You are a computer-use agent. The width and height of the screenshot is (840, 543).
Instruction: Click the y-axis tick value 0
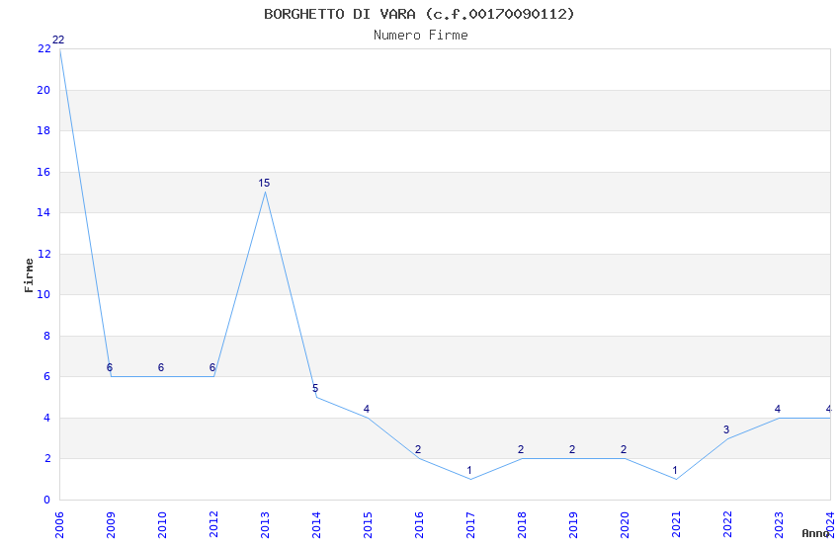click(47, 501)
